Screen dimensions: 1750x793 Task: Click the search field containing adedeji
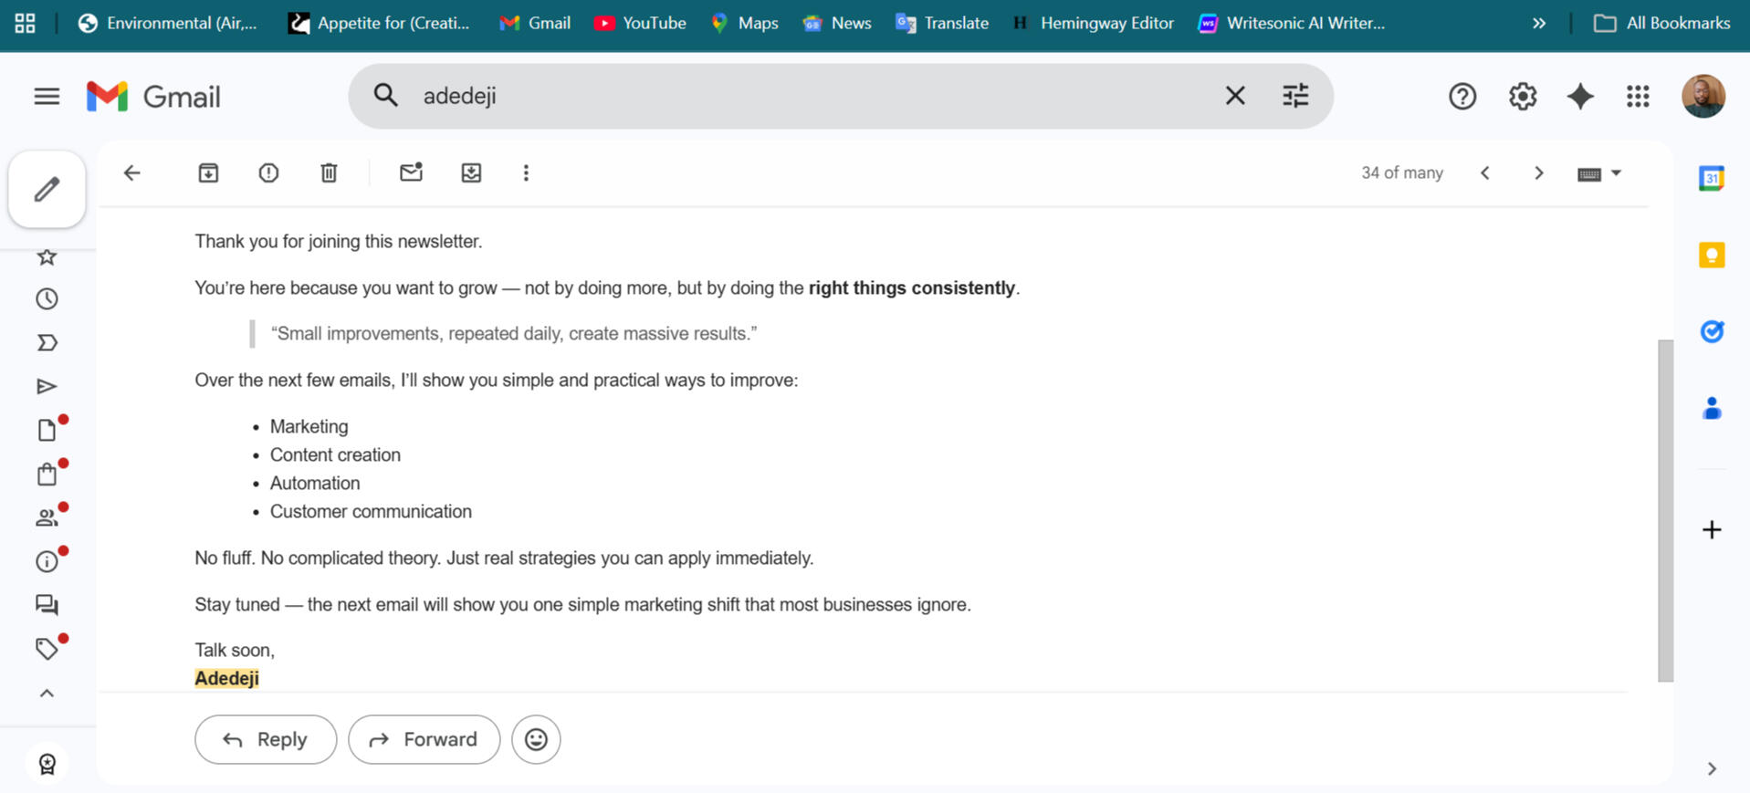(803, 96)
